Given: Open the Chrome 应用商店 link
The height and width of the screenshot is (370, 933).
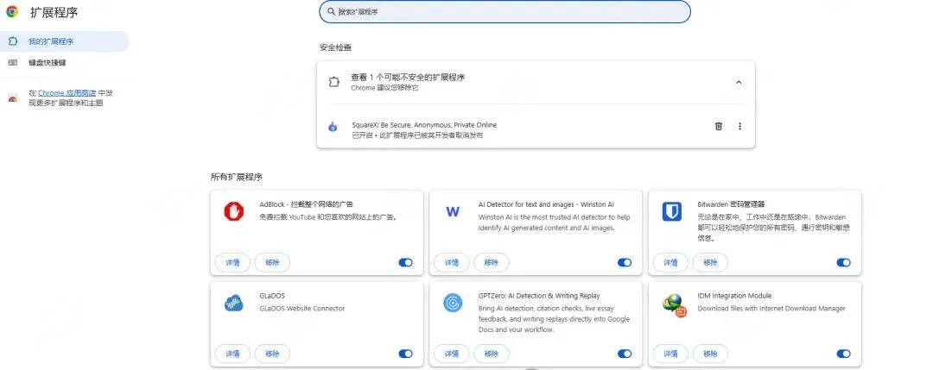Looking at the screenshot, I should click(x=67, y=93).
